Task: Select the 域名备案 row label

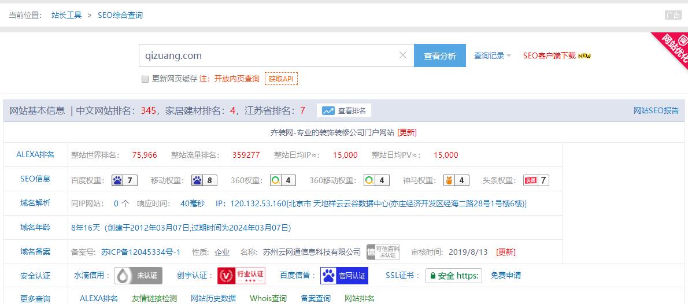Action: pyautogui.click(x=35, y=252)
